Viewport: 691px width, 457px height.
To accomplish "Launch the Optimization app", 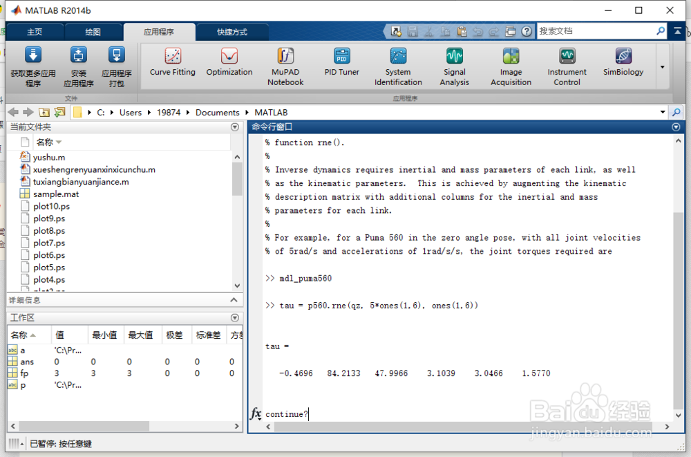I will [x=229, y=62].
